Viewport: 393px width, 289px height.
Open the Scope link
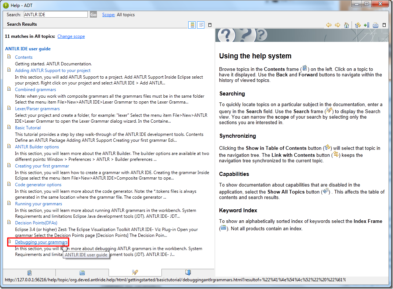pos(109,15)
